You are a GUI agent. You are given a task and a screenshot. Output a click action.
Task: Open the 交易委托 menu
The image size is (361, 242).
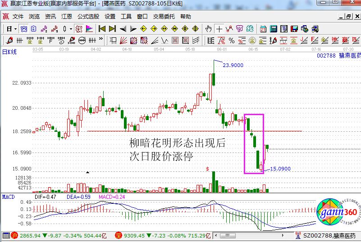click(164, 16)
